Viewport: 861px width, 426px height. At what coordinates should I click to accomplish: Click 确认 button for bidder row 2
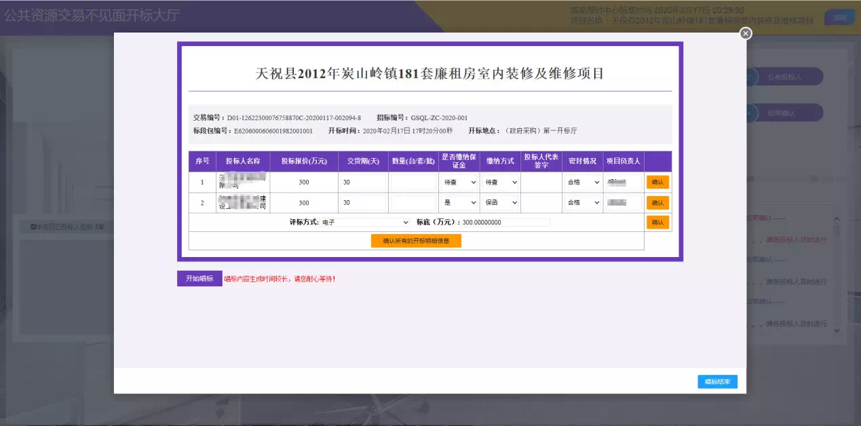coord(657,203)
